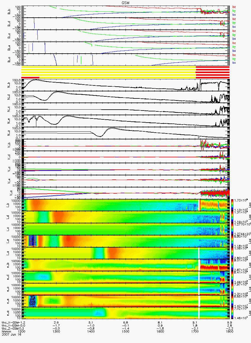Click X-GSM value 5.1 above 1400

[x=91, y=322]
